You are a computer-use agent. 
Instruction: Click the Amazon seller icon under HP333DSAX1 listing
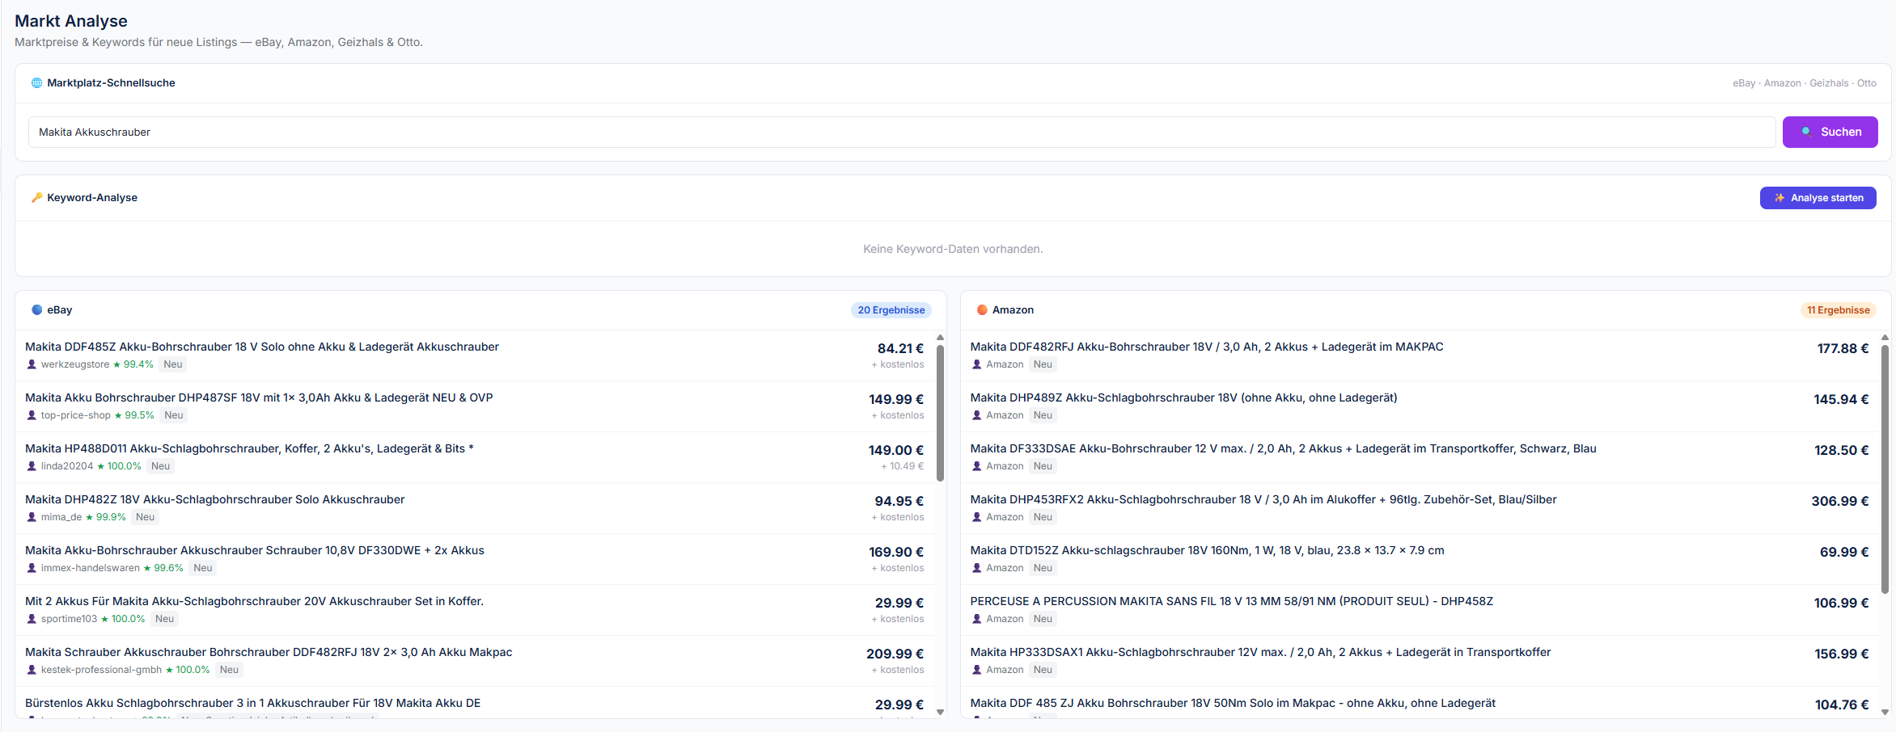[977, 670]
